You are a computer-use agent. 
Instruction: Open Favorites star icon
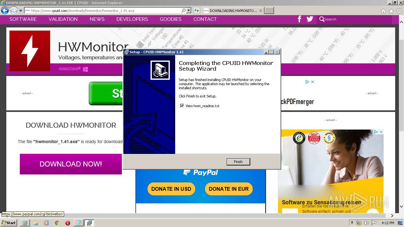[391, 11]
